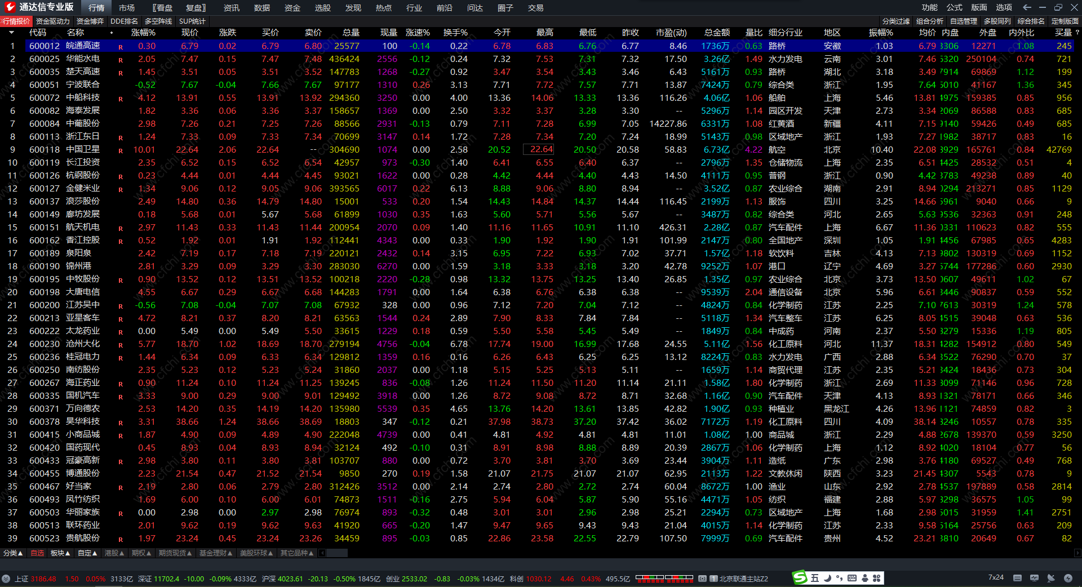Click Sogou user account icon
Screen dimensions: 1082x587
point(864,578)
